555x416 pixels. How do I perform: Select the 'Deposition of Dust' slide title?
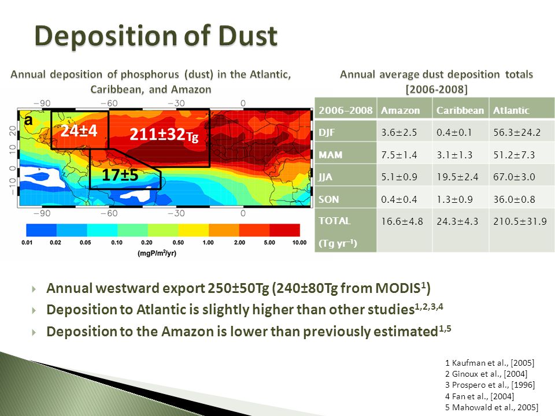[156, 36]
